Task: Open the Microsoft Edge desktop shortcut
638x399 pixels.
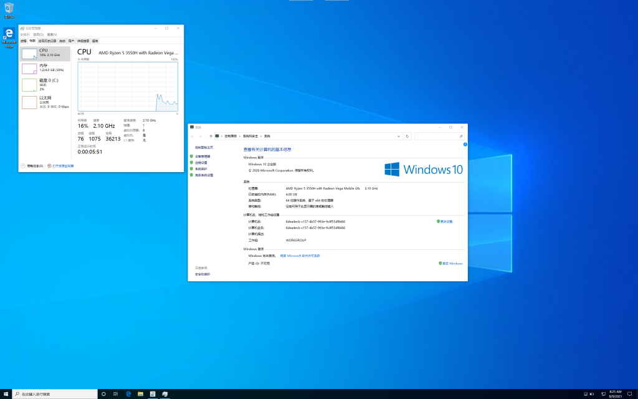Action: [9, 38]
